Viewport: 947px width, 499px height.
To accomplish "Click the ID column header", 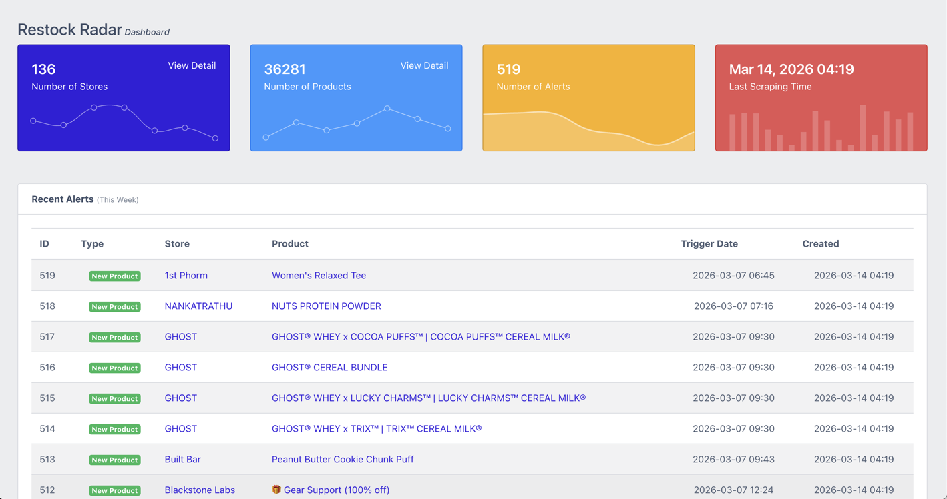I will 44,243.
